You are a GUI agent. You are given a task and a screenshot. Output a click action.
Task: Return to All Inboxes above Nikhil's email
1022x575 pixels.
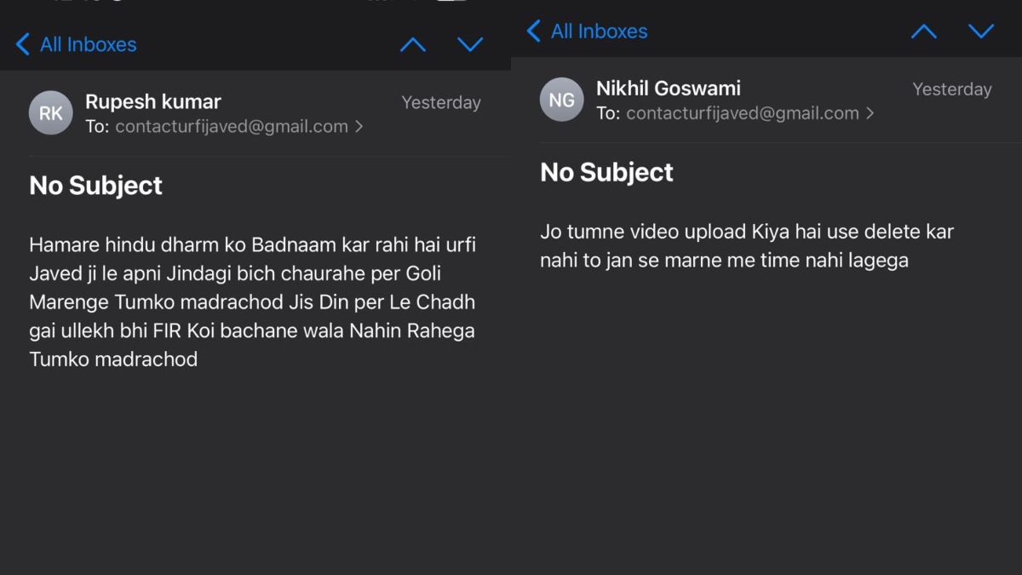(x=599, y=32)
